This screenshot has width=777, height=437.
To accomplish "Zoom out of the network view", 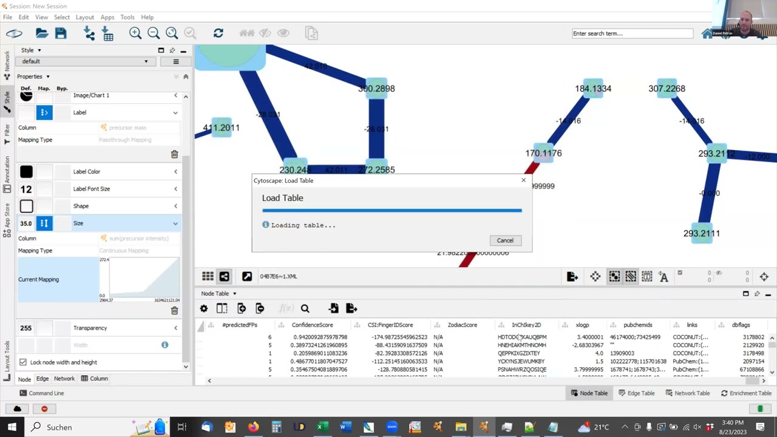I will pyautogui.click(x=154, y=33).
